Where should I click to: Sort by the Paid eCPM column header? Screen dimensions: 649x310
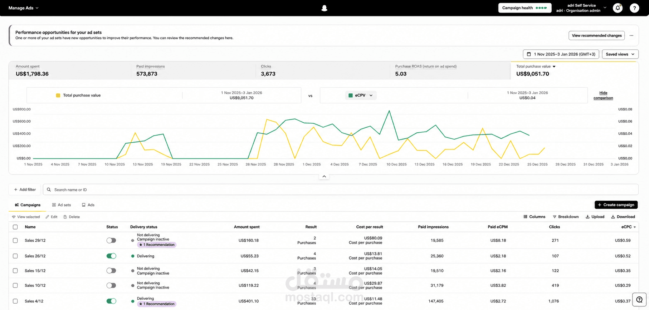point(498,227)
